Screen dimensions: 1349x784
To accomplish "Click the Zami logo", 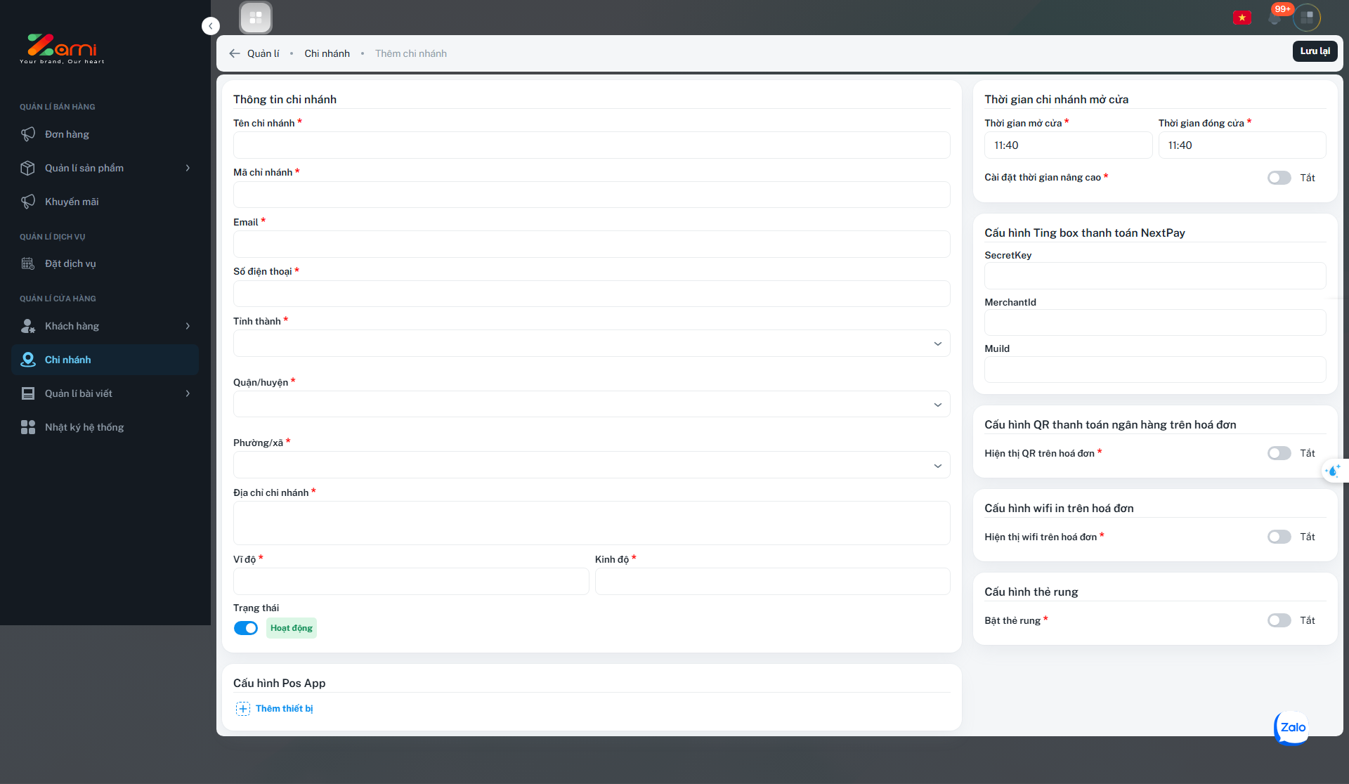I will point(62,48).
